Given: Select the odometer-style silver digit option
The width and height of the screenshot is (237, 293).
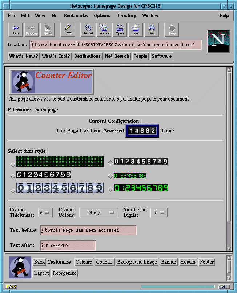Looking at the screenshot, I should 13,190.
